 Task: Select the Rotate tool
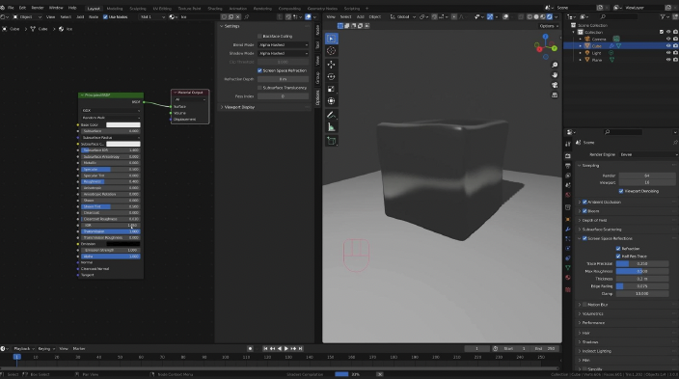coord(331,76)
